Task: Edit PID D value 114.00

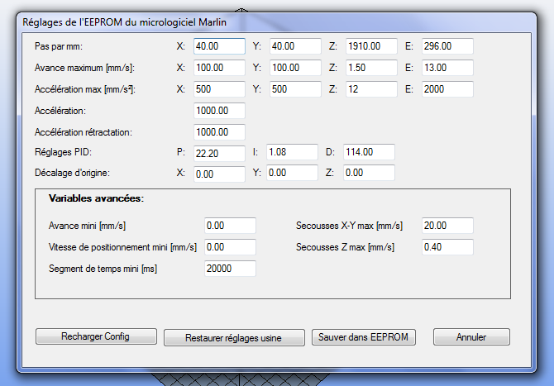Action: click(x=369, y=152)
